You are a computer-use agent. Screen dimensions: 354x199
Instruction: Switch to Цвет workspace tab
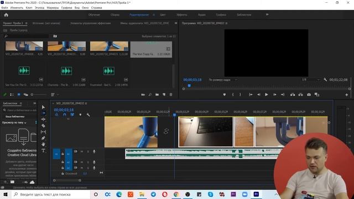163,15
